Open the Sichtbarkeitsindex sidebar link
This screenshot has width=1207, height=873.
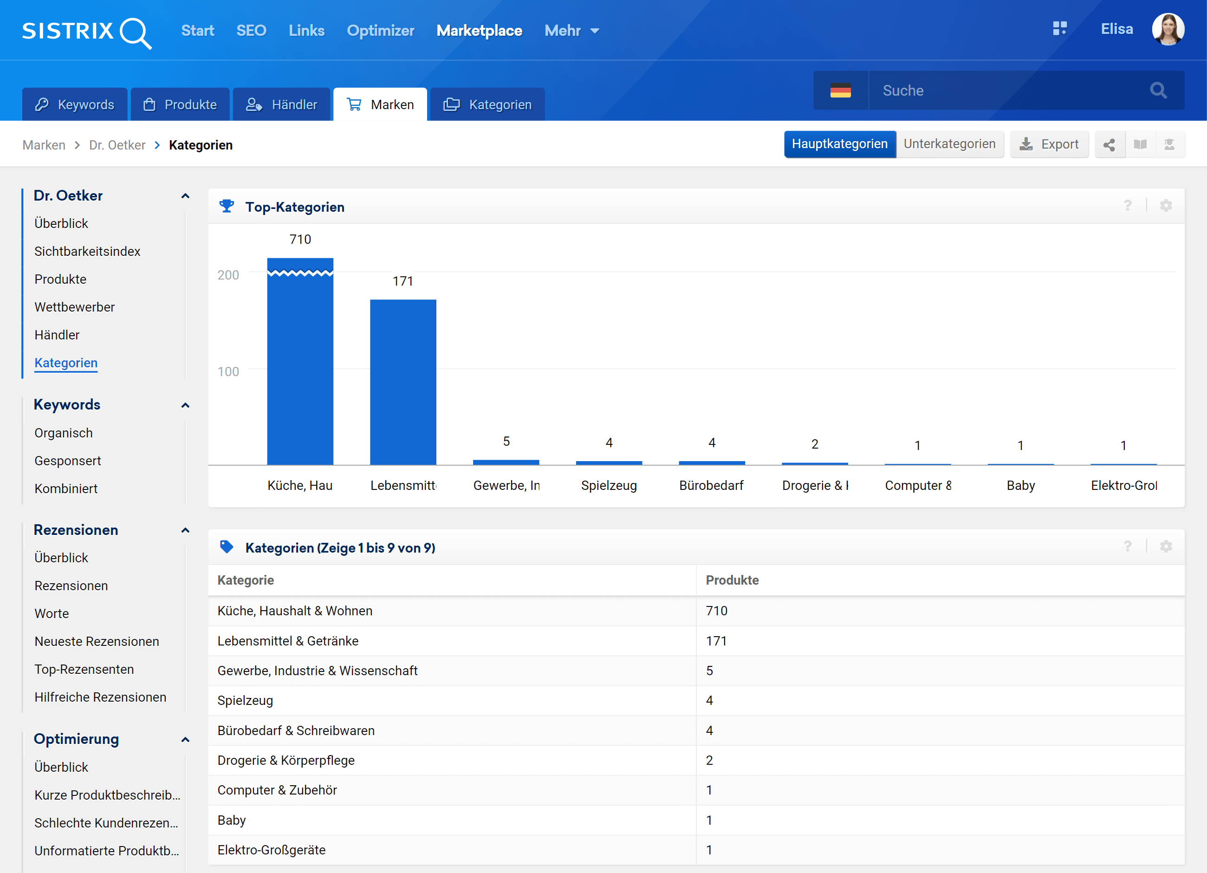pyautogui.click(x=87, y=251)
